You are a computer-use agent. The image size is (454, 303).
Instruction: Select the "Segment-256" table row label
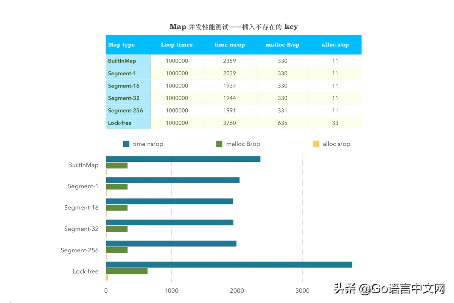pos(125,111)
